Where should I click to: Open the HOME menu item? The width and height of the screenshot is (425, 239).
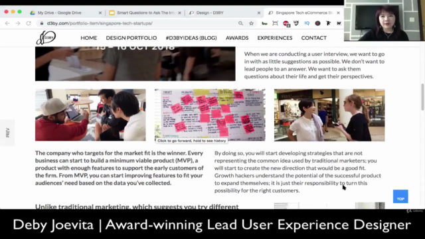point(88,38)
